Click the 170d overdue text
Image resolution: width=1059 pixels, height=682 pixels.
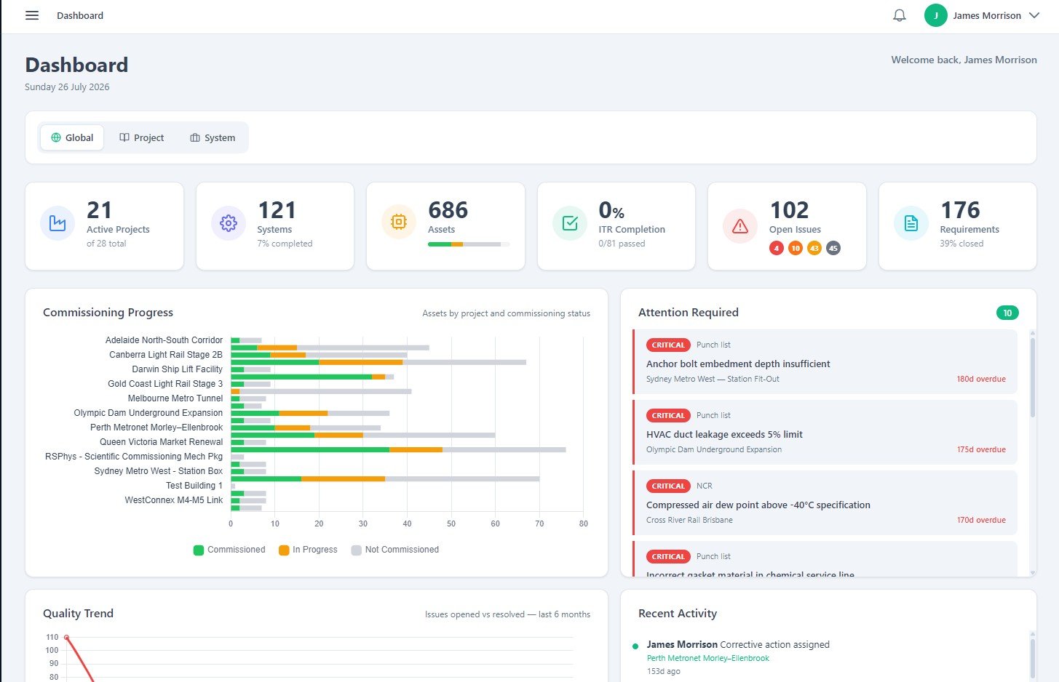tap(981, 520)
